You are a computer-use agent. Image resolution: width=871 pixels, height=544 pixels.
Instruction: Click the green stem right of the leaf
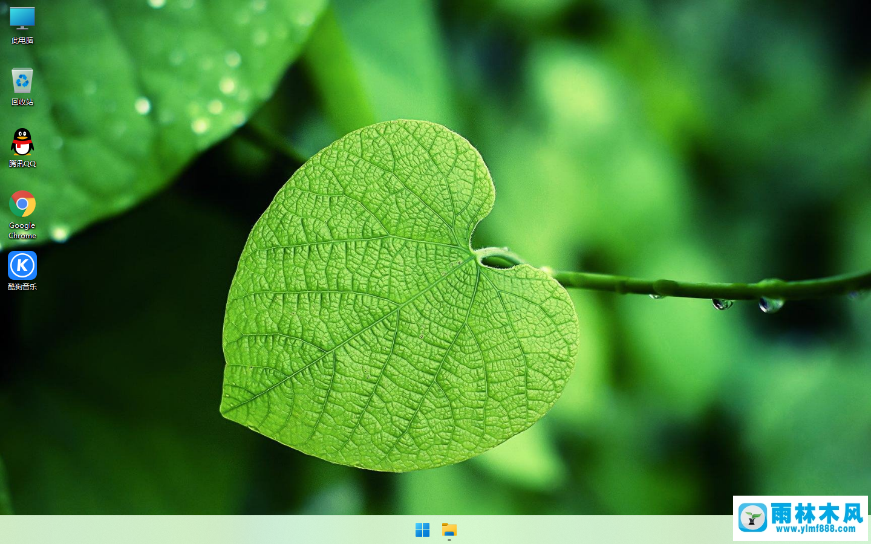pyautogui.click(x=696, y=287)
